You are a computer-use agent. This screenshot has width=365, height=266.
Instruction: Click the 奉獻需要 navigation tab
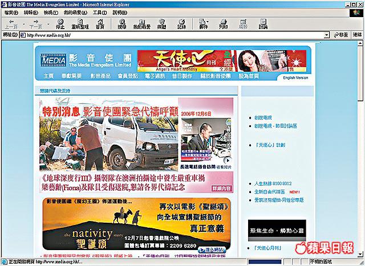pyautogui.click(x=71, y=76)
